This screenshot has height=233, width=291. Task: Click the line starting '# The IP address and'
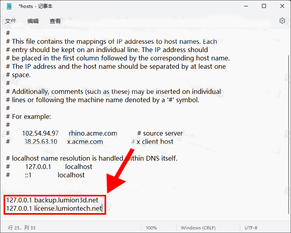click(x=116, y=66)
